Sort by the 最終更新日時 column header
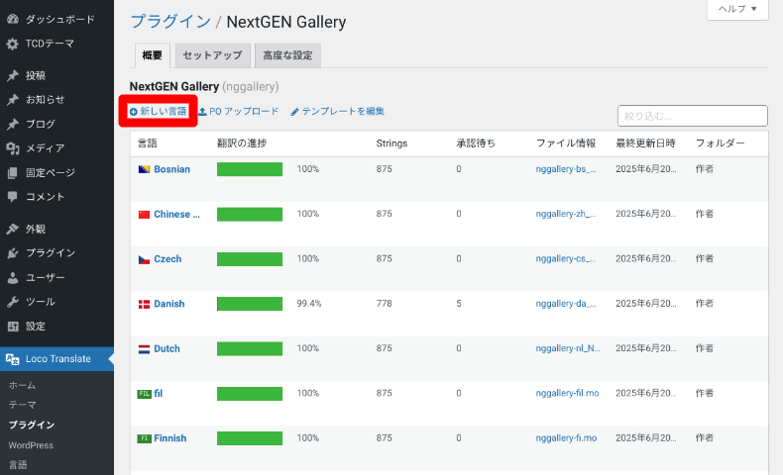Screen dimensions: 783x475 tap(645, 143)
